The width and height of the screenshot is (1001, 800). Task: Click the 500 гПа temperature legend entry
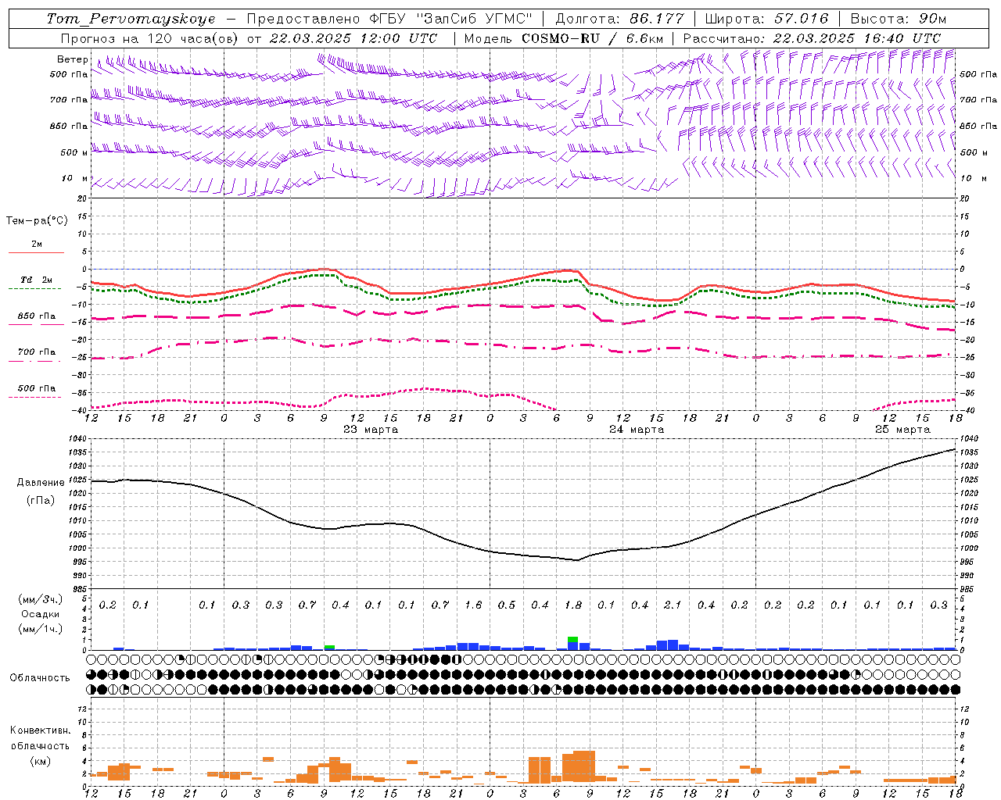coord(36,388)
